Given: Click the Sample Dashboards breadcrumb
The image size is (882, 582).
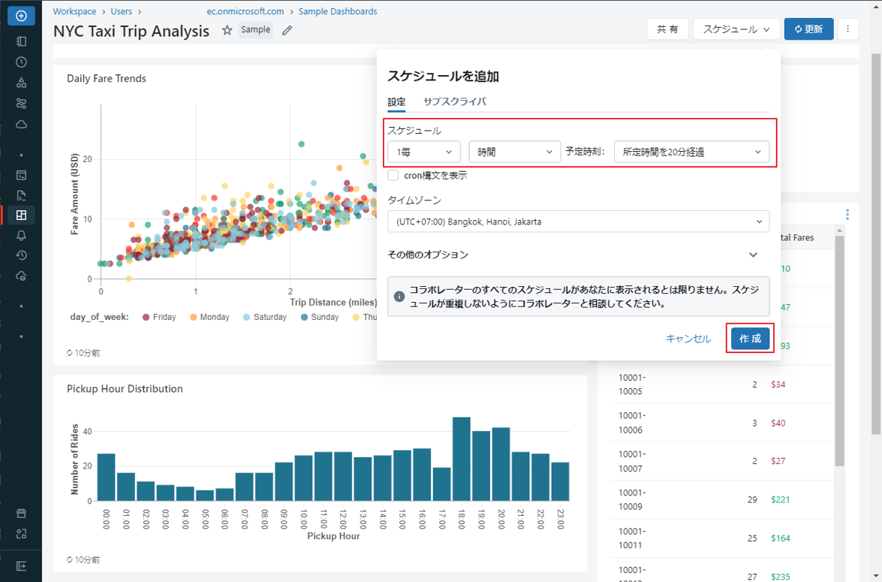Looking at the screenshot, I should [338, 11].
